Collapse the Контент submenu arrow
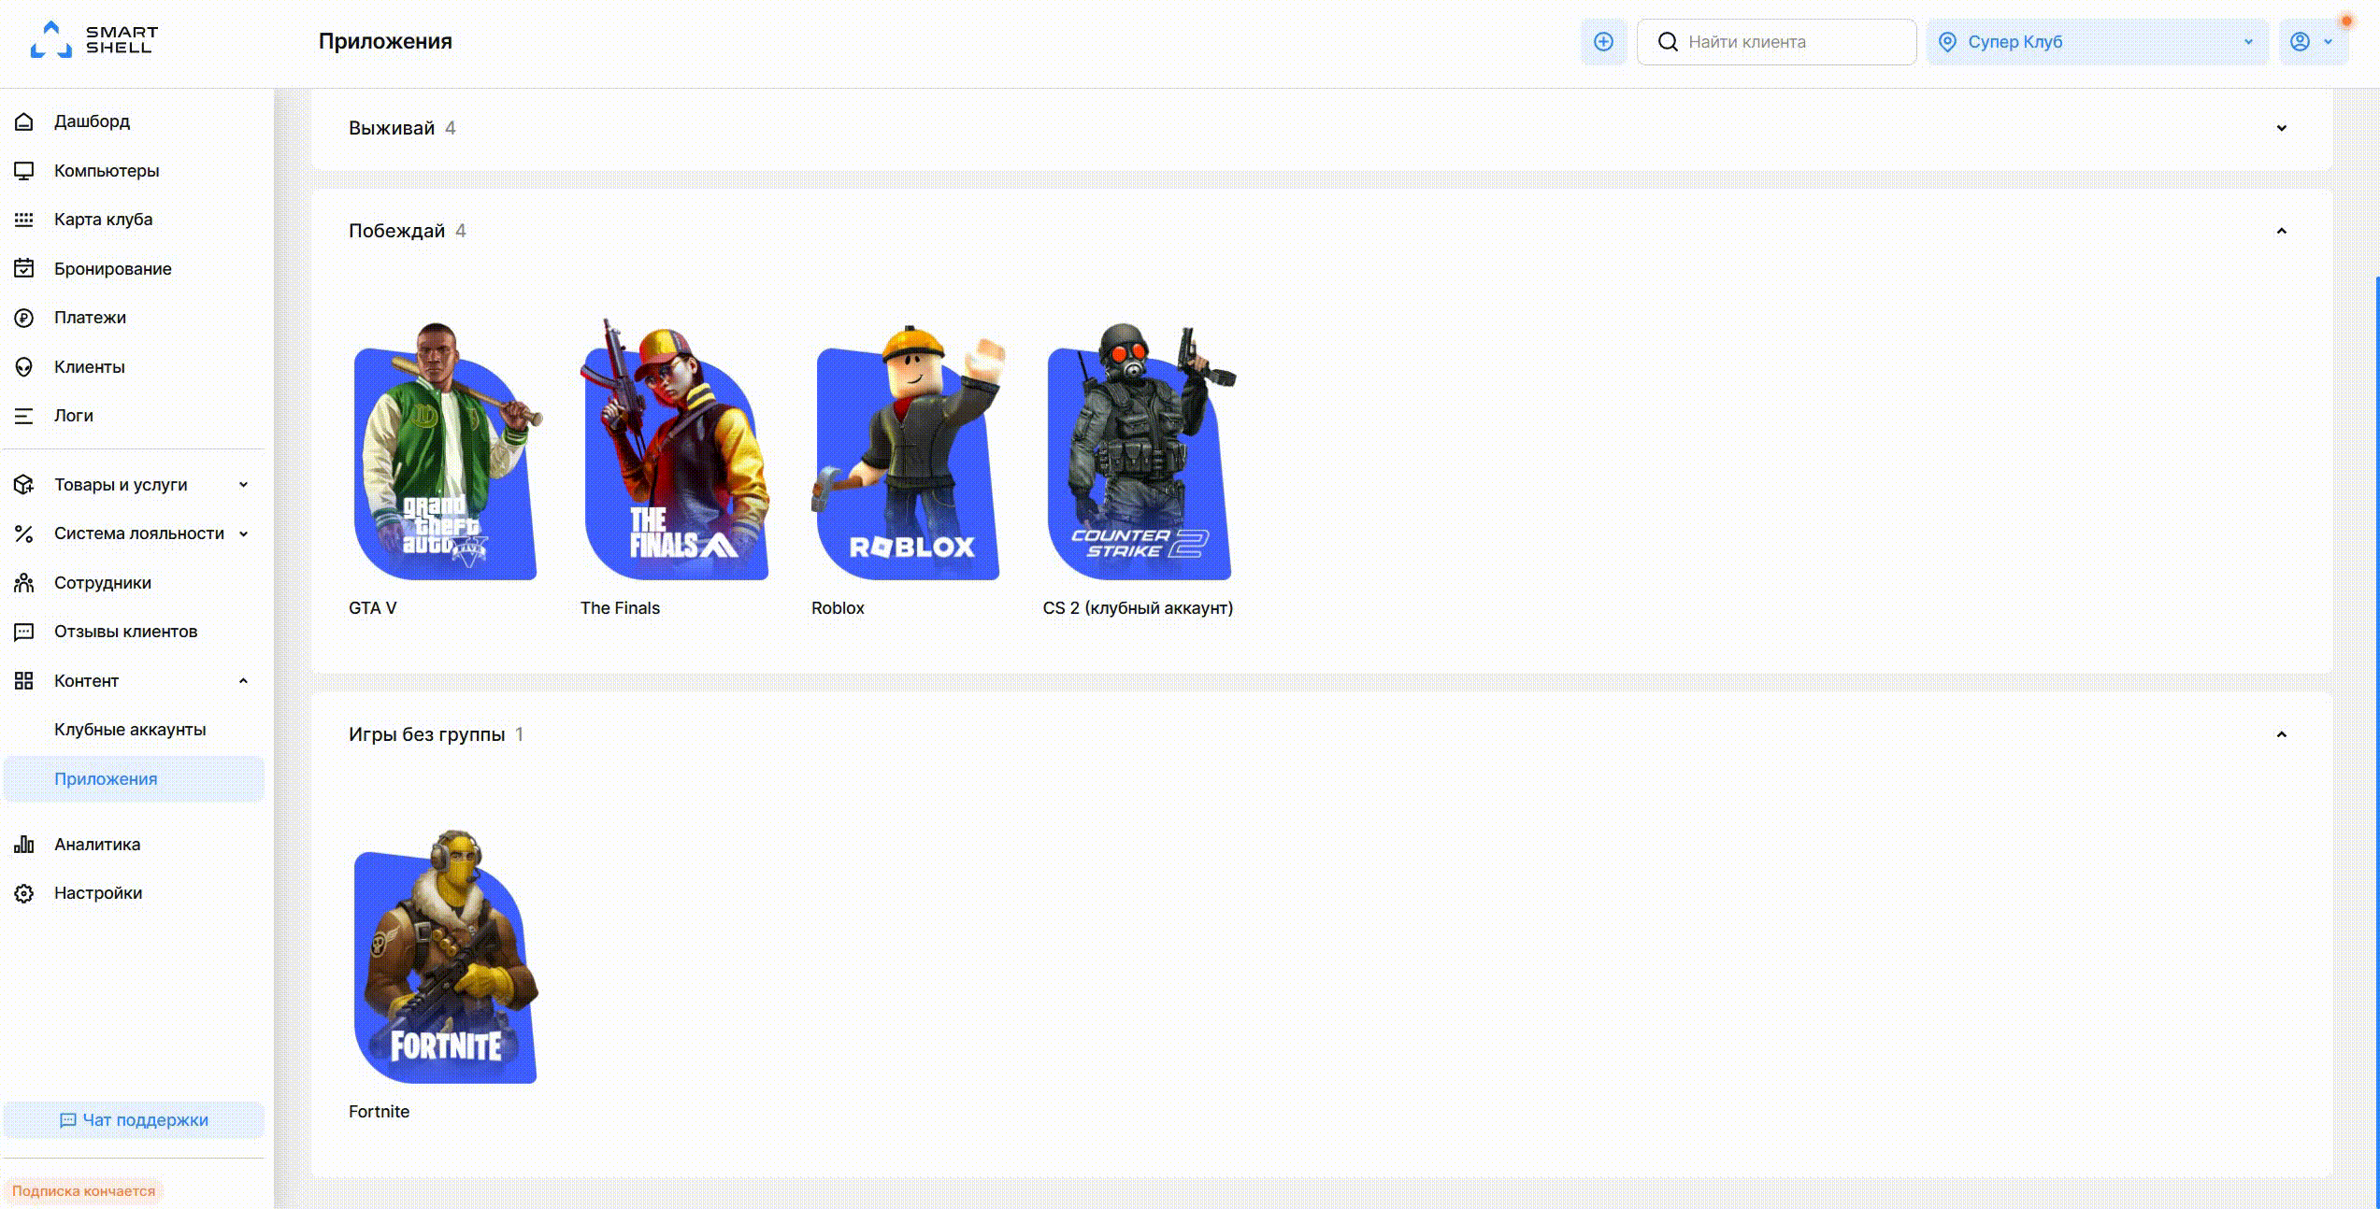 [243, 681]
